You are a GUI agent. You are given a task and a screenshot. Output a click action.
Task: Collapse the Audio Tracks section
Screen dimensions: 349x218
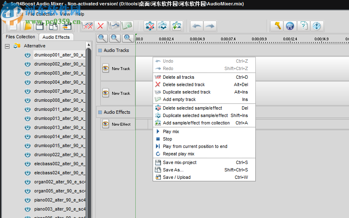[x=100, y=51]
